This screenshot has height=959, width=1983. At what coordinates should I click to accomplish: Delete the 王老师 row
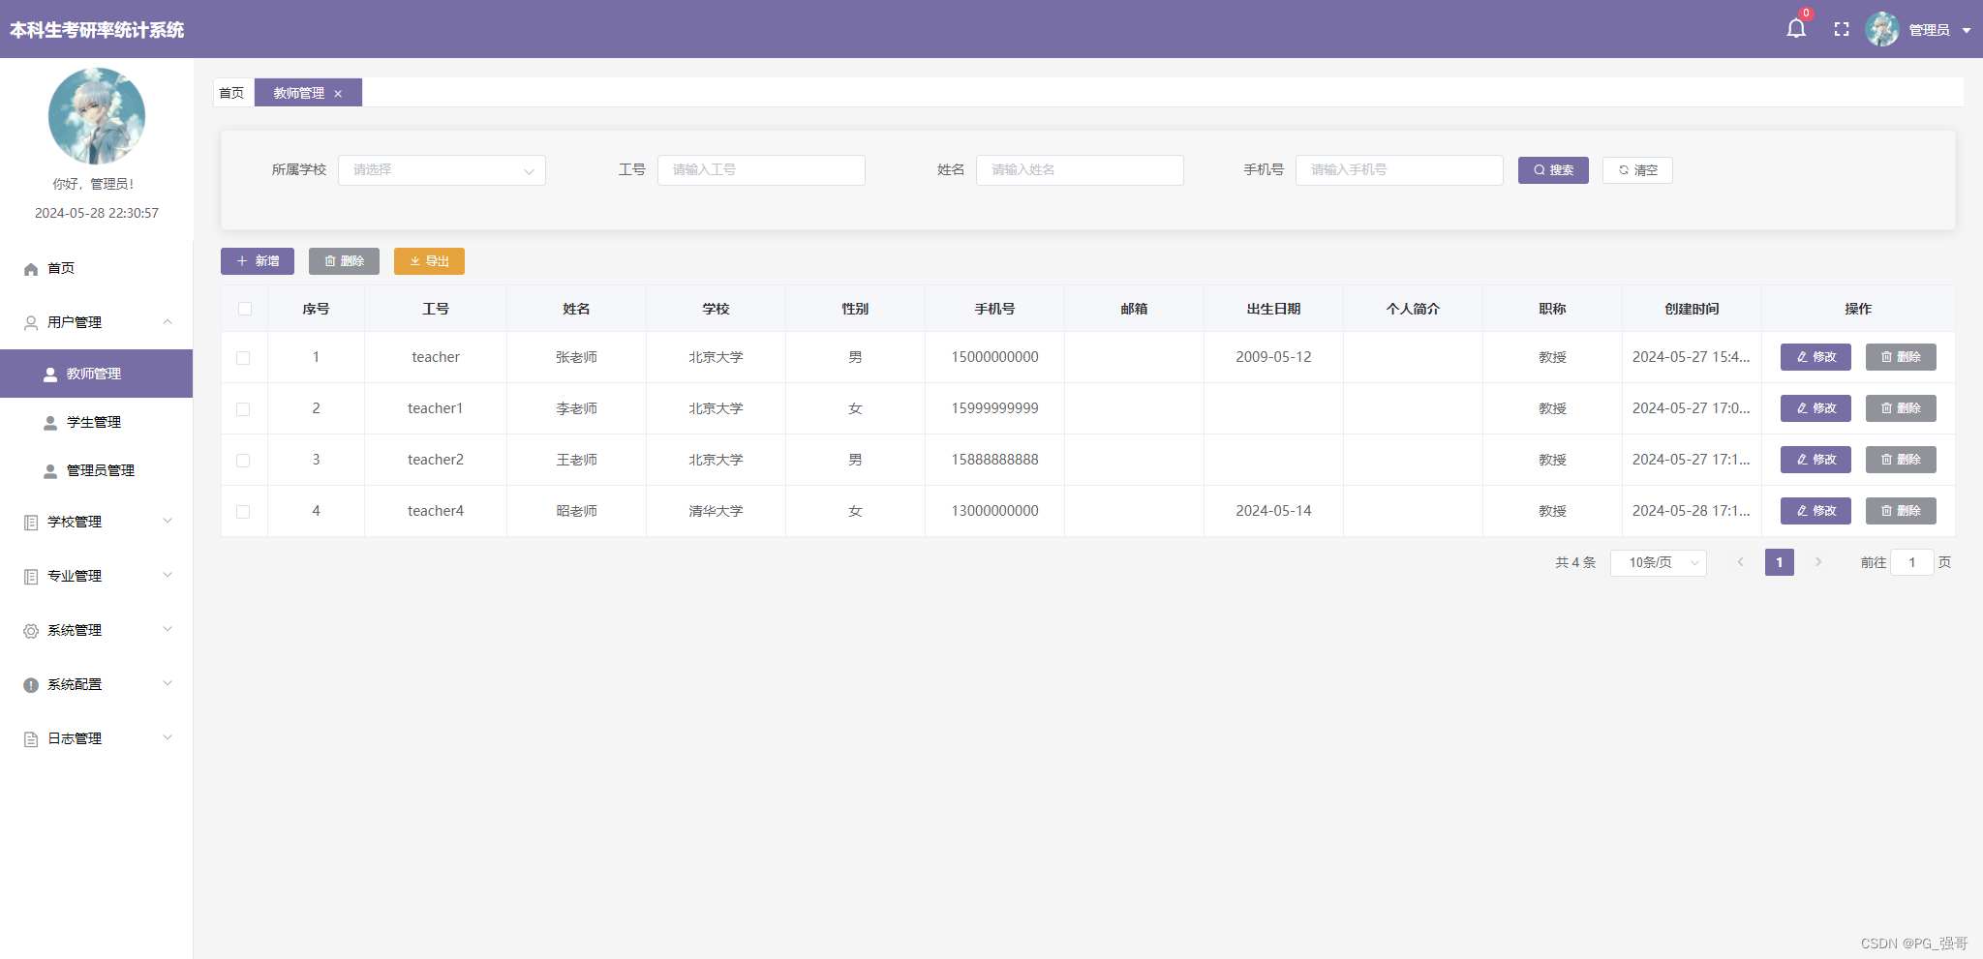(x=1901, y=460)
